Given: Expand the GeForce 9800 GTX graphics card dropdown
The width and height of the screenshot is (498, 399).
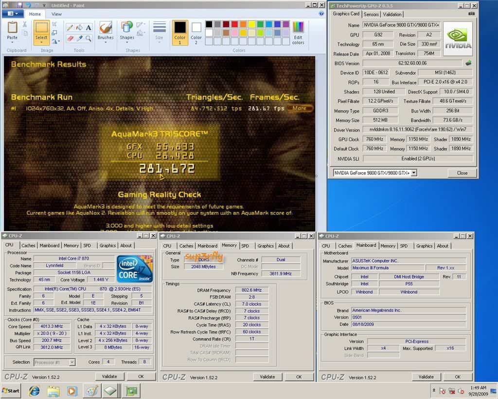Looking at the screenshot, I should coord(414,172).
